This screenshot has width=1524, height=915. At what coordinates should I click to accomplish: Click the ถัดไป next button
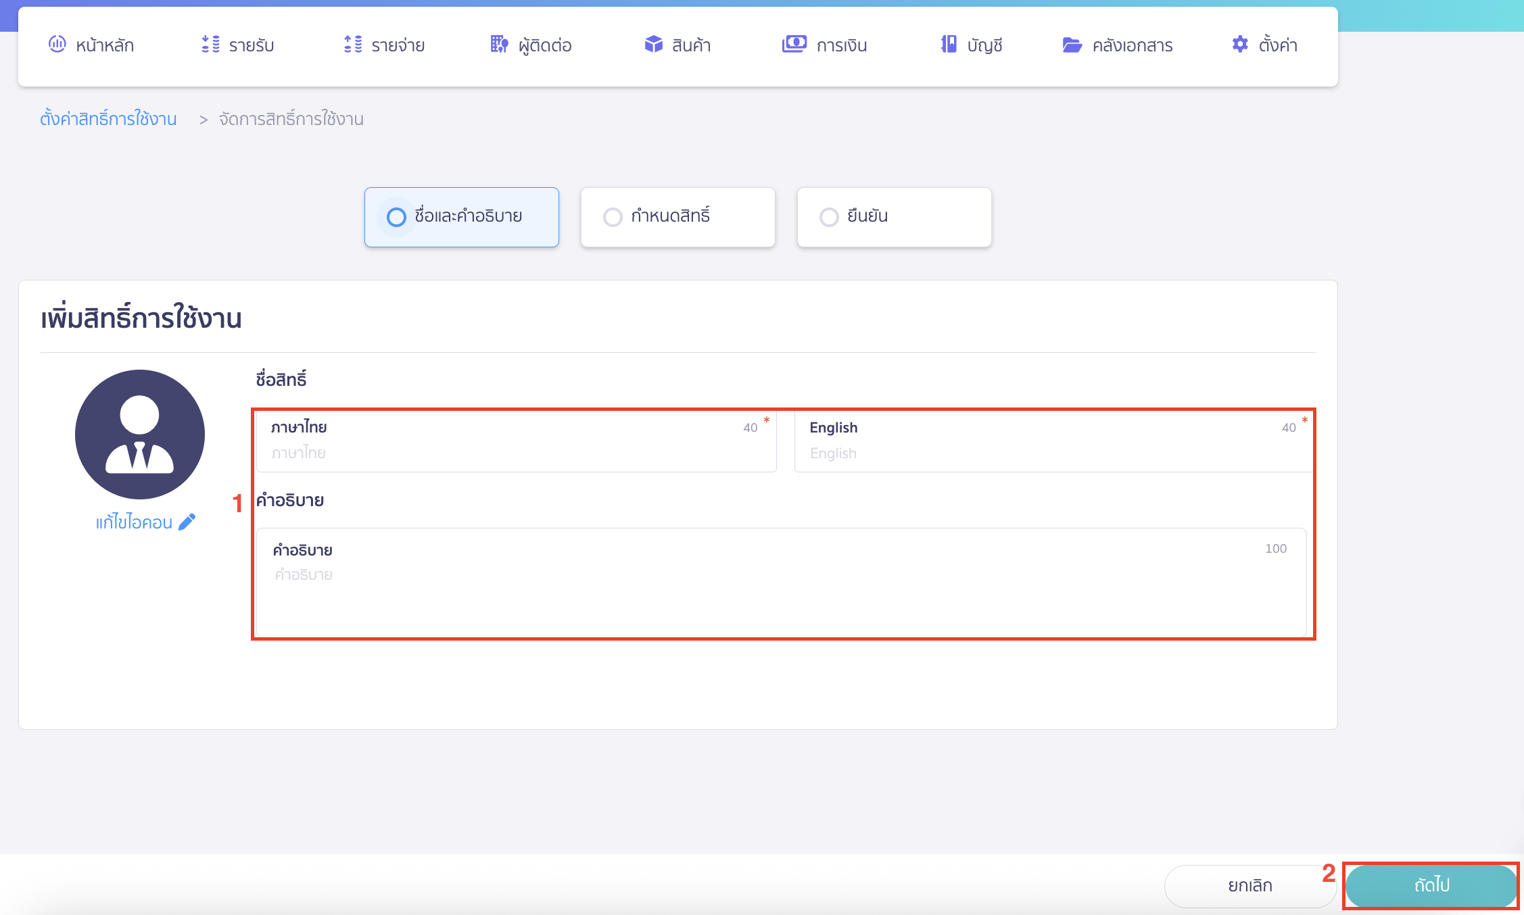(x=1430, y=885)
